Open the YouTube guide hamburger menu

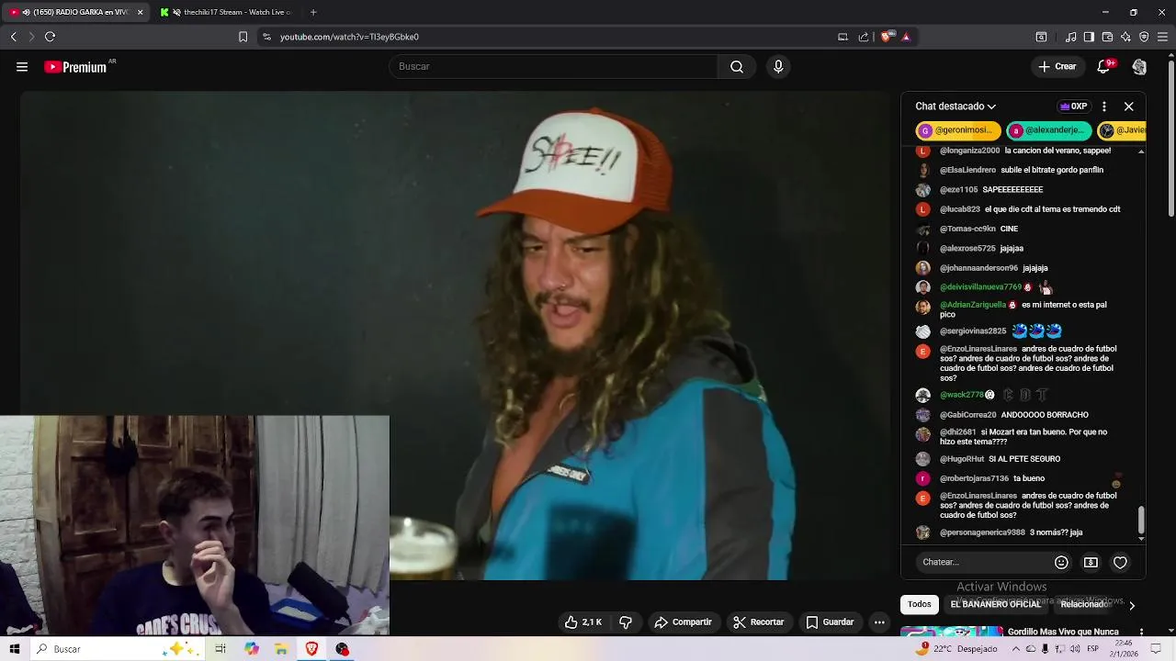coord(22,67)
